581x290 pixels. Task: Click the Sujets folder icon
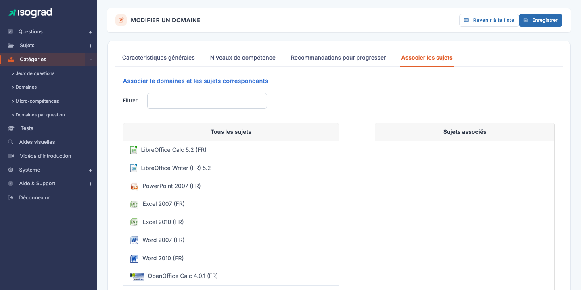(x=11, y=46)
